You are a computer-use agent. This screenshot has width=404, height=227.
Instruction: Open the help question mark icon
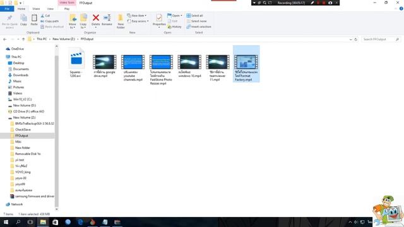coord(401,9)
